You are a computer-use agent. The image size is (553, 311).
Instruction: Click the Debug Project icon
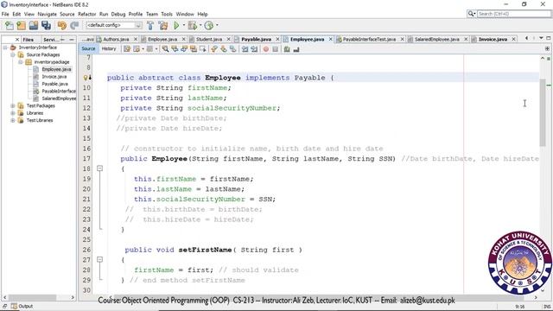pyautogui.click(x=192, y=25)
